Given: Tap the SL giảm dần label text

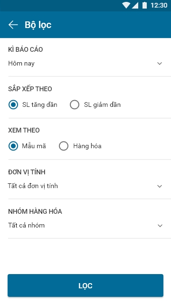Looking at the screenshot, I should pyautogui.click(x=102, y=105).
